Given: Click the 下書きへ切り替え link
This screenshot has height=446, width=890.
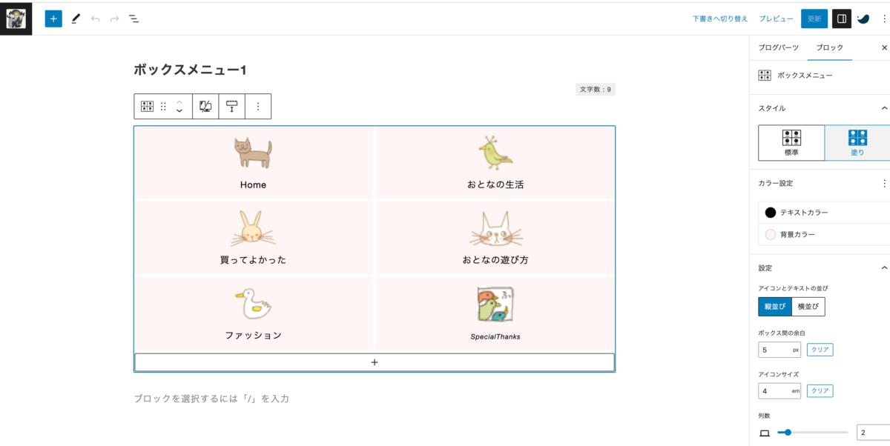Looking at the screenshot, I should point(720,19).
